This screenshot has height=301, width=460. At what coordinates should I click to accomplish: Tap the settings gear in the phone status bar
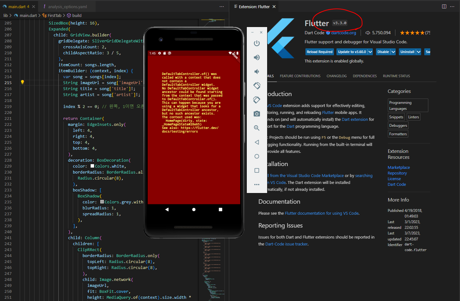160,53
